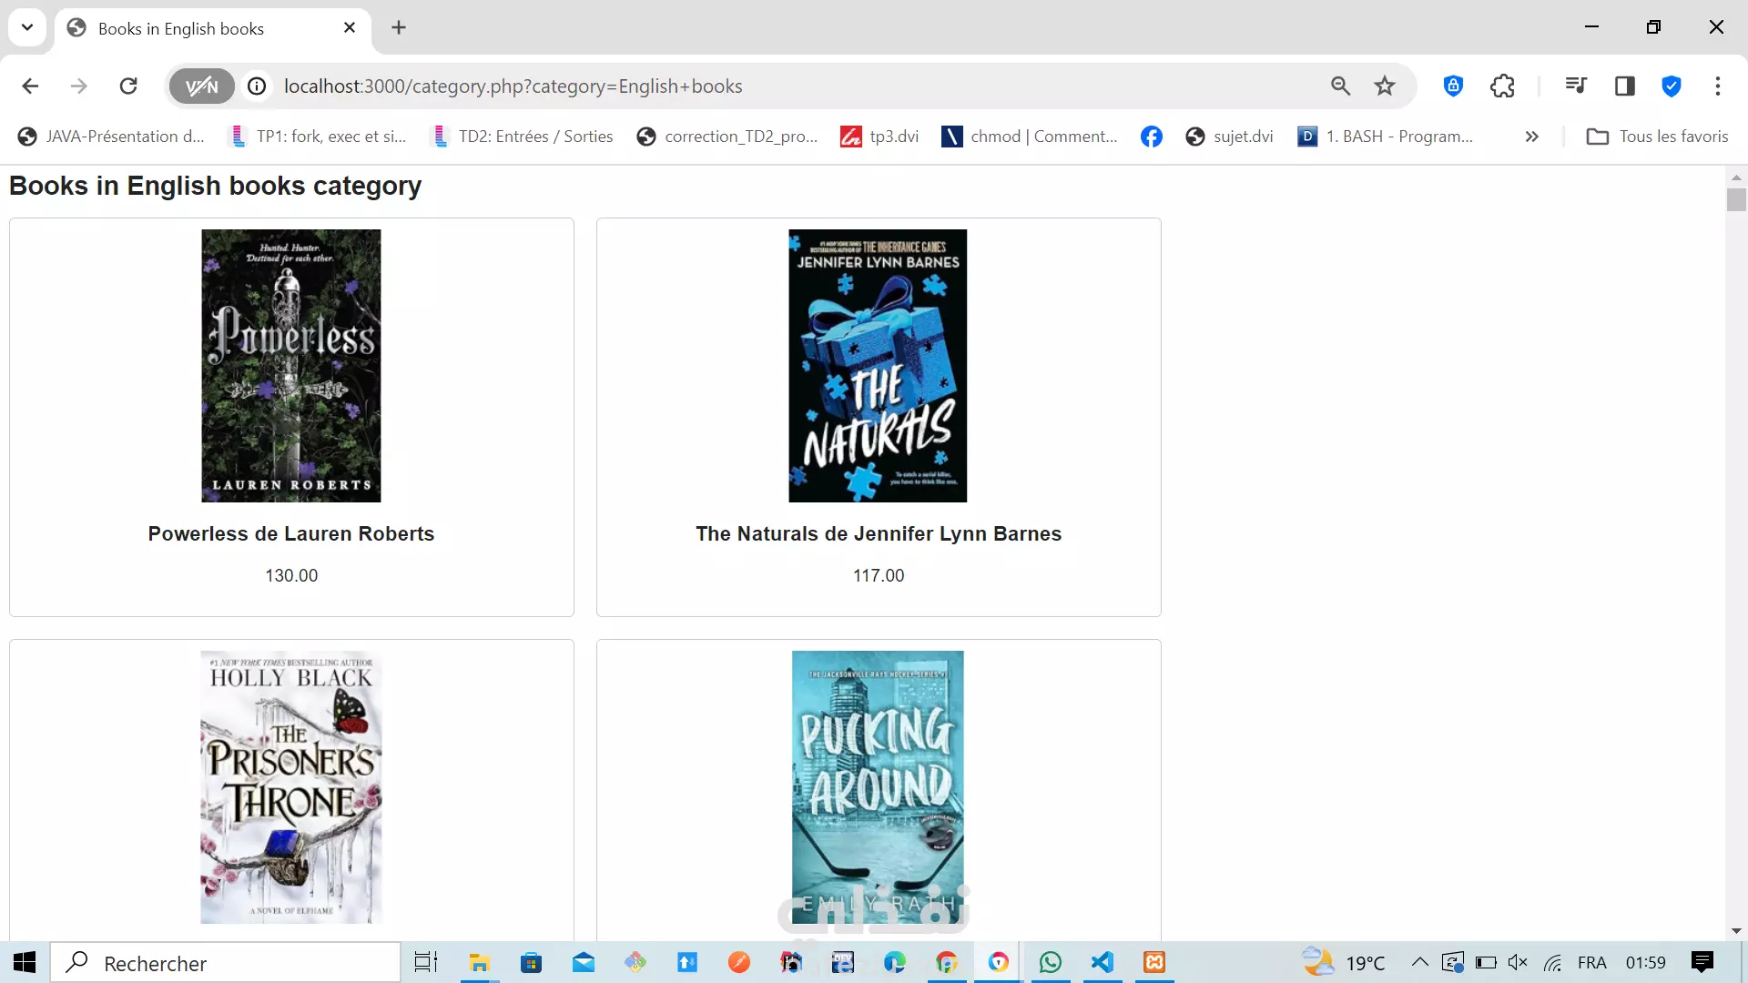The width and height of the screenshot is (1748, 983).
Task: Open Dev-C++ from taskbar
Action: 843,963
